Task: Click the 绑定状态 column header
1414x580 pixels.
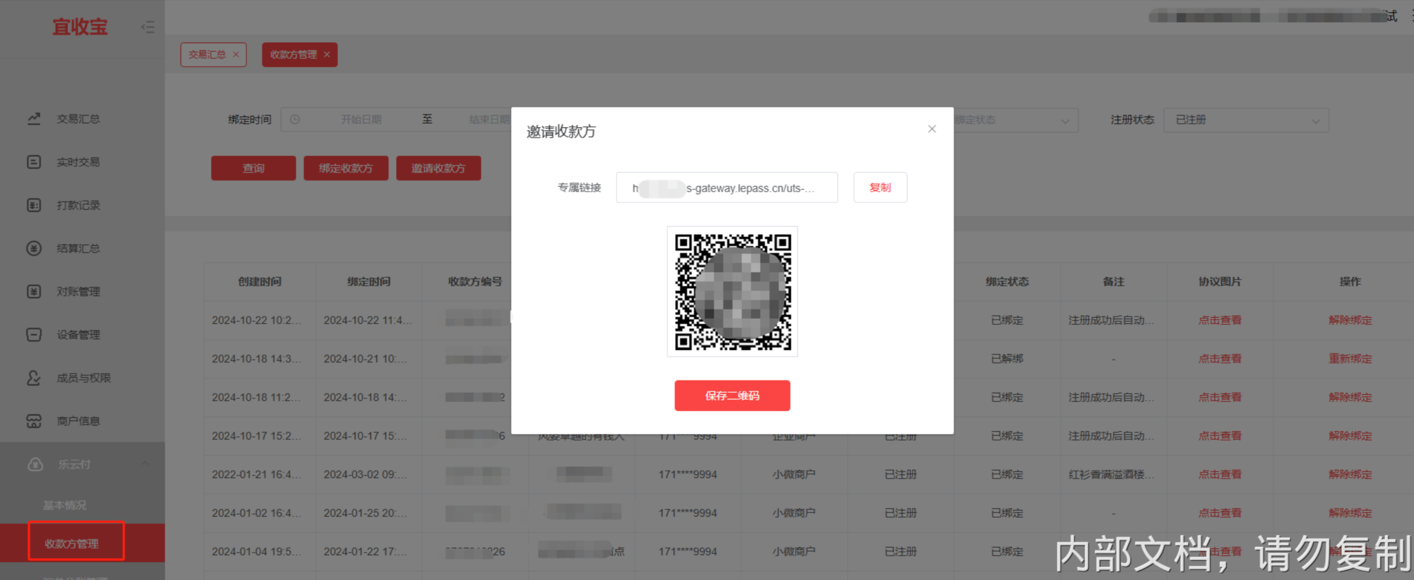Action: tap(1007, 282)
